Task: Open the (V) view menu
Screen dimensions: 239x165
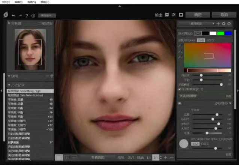Action: [32, 2]
